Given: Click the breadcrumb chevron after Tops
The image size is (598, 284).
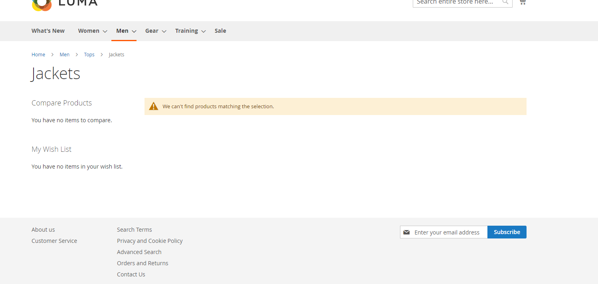Looking at the screenshot, I should pyautogui.click(x=101, y=54).
